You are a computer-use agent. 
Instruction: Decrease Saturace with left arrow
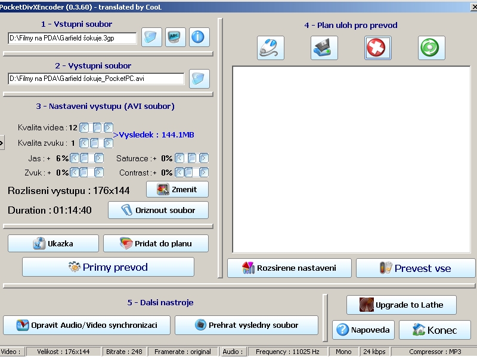(x=179, y=158)
